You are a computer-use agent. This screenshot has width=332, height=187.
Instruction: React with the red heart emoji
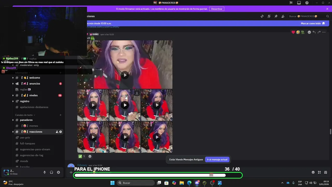pos(293,32)
